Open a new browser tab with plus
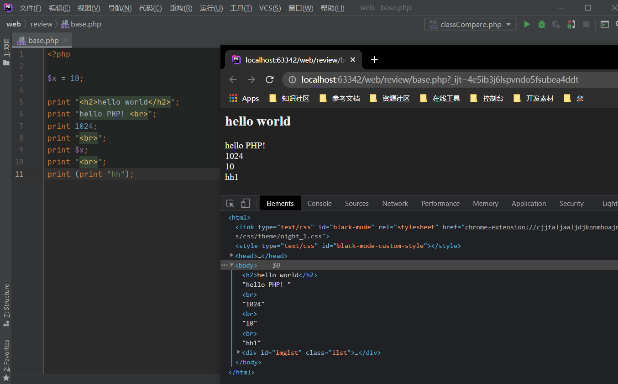Screen dimensions: 618x384 (x=374, y=60)
